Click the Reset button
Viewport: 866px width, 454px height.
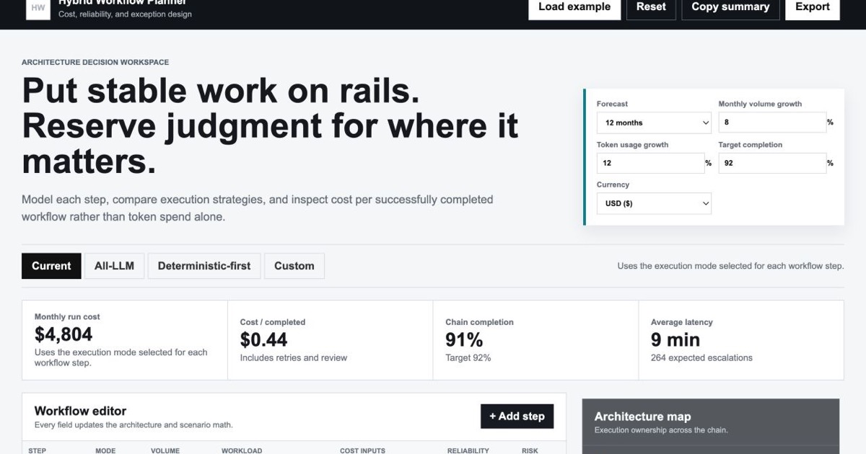tap(651, 9)
